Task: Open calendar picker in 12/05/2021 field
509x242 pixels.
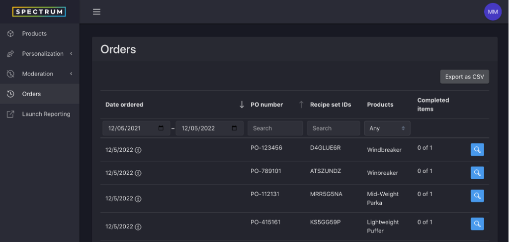Action: point(161,128)
